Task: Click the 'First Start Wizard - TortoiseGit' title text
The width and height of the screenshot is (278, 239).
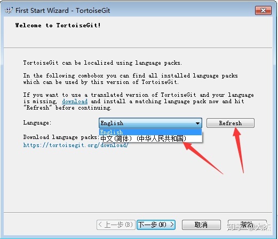Action: tap(63, 11)
